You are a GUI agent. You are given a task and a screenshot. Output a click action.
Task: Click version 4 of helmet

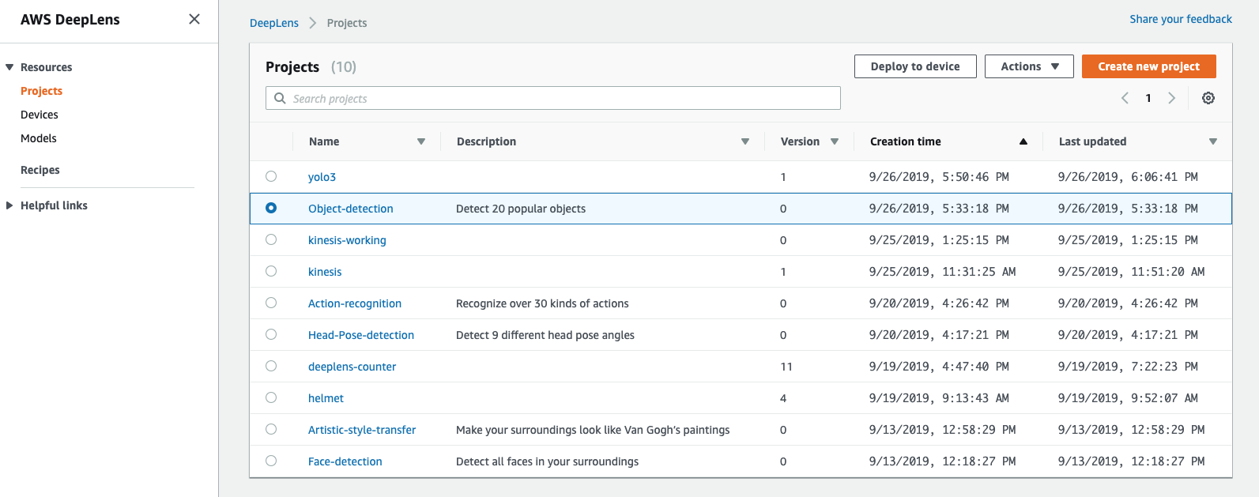point(783,398)
